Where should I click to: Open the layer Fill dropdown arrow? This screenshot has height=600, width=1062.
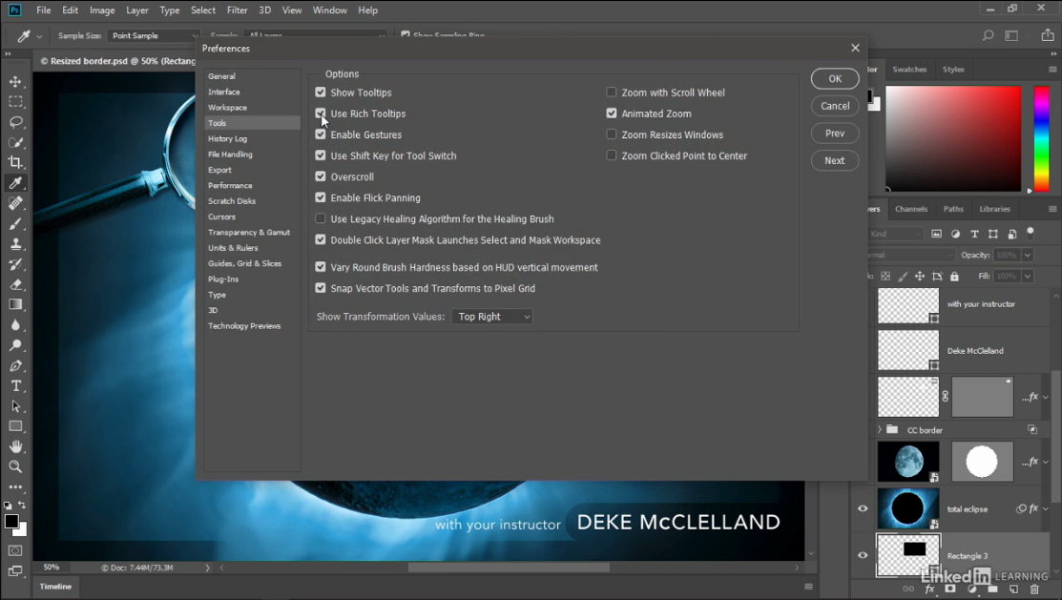tap(1028, 277)
